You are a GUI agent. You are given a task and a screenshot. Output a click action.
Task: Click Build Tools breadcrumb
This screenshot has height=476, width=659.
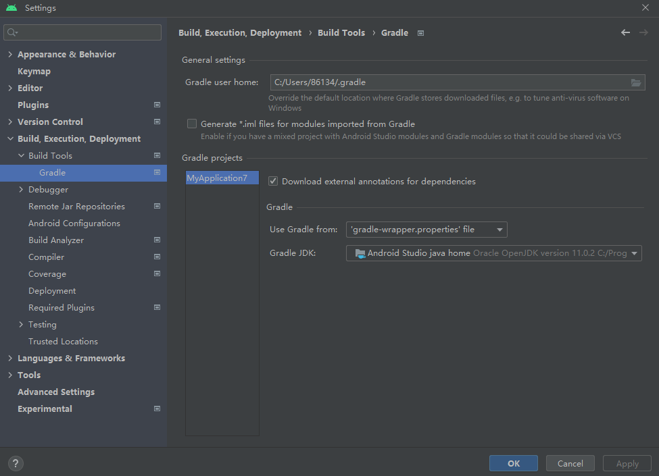click(341, 32)
